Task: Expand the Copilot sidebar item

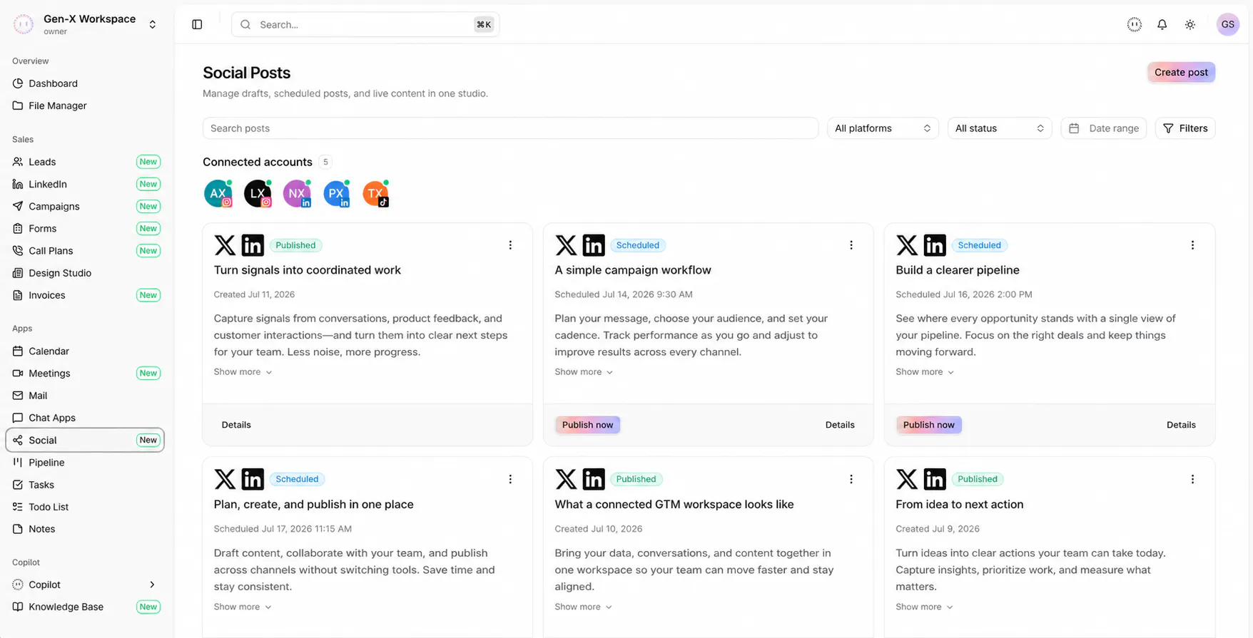Action: (x=85, y=585)
